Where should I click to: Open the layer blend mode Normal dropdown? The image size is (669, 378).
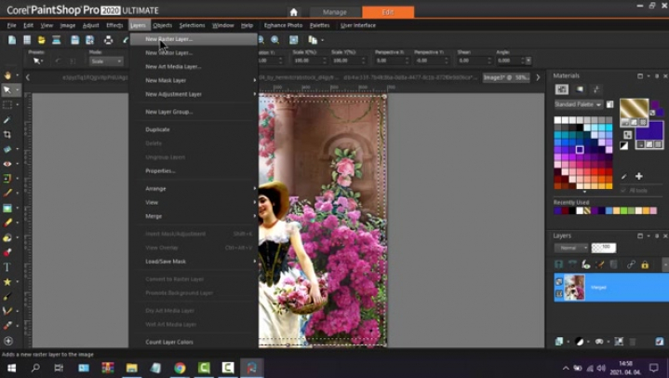click(x=571, y=248)
